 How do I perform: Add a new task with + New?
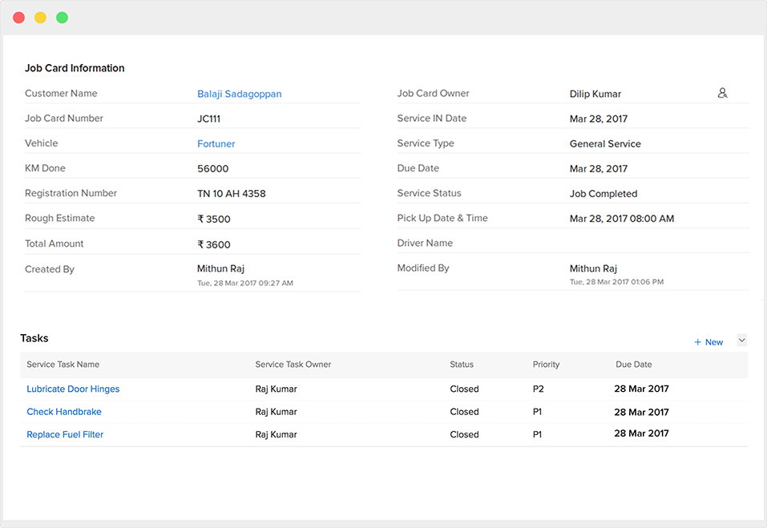pos(708,342)
